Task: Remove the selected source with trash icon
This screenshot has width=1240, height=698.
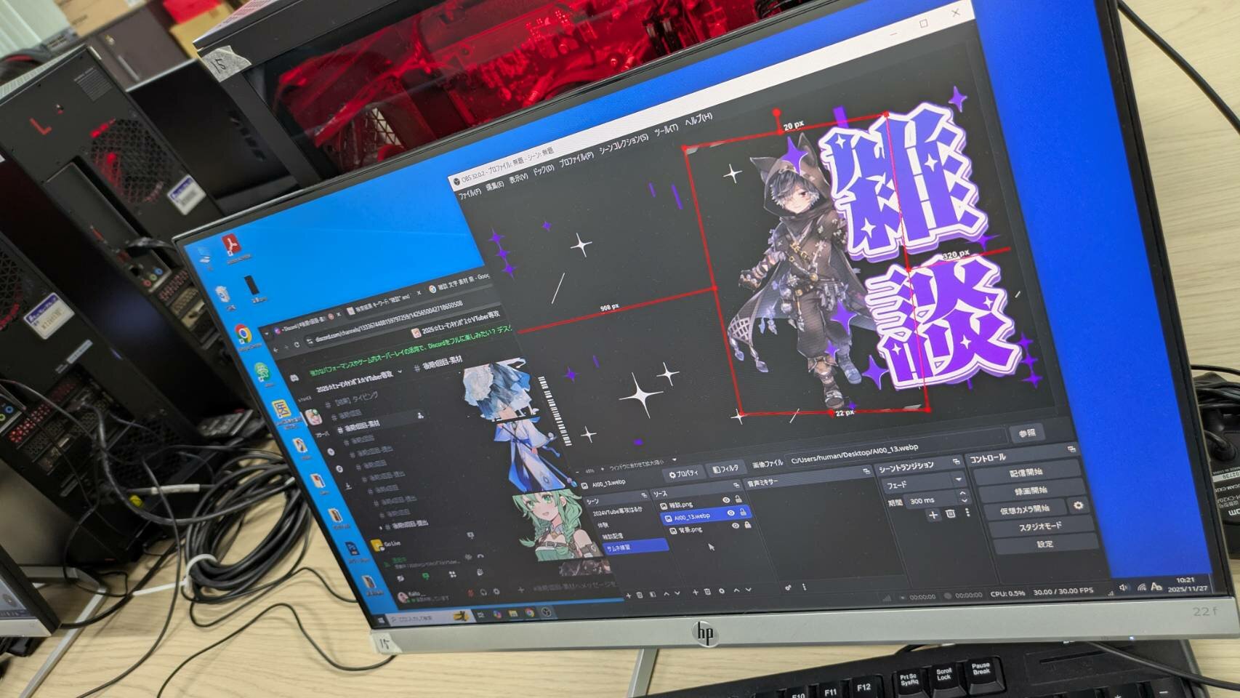Action: click(707, 592)
